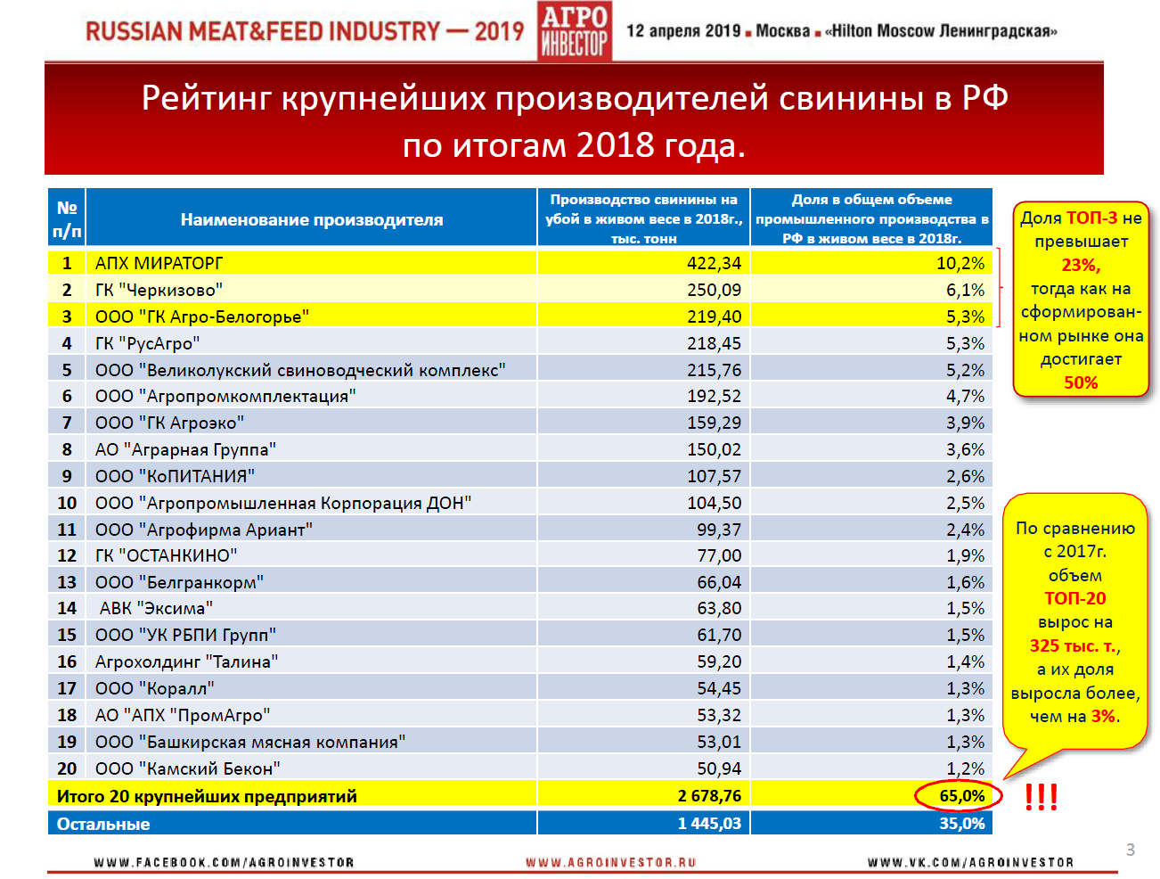Click ГК "ОСТАНКИНО" row name

[166, 555]
